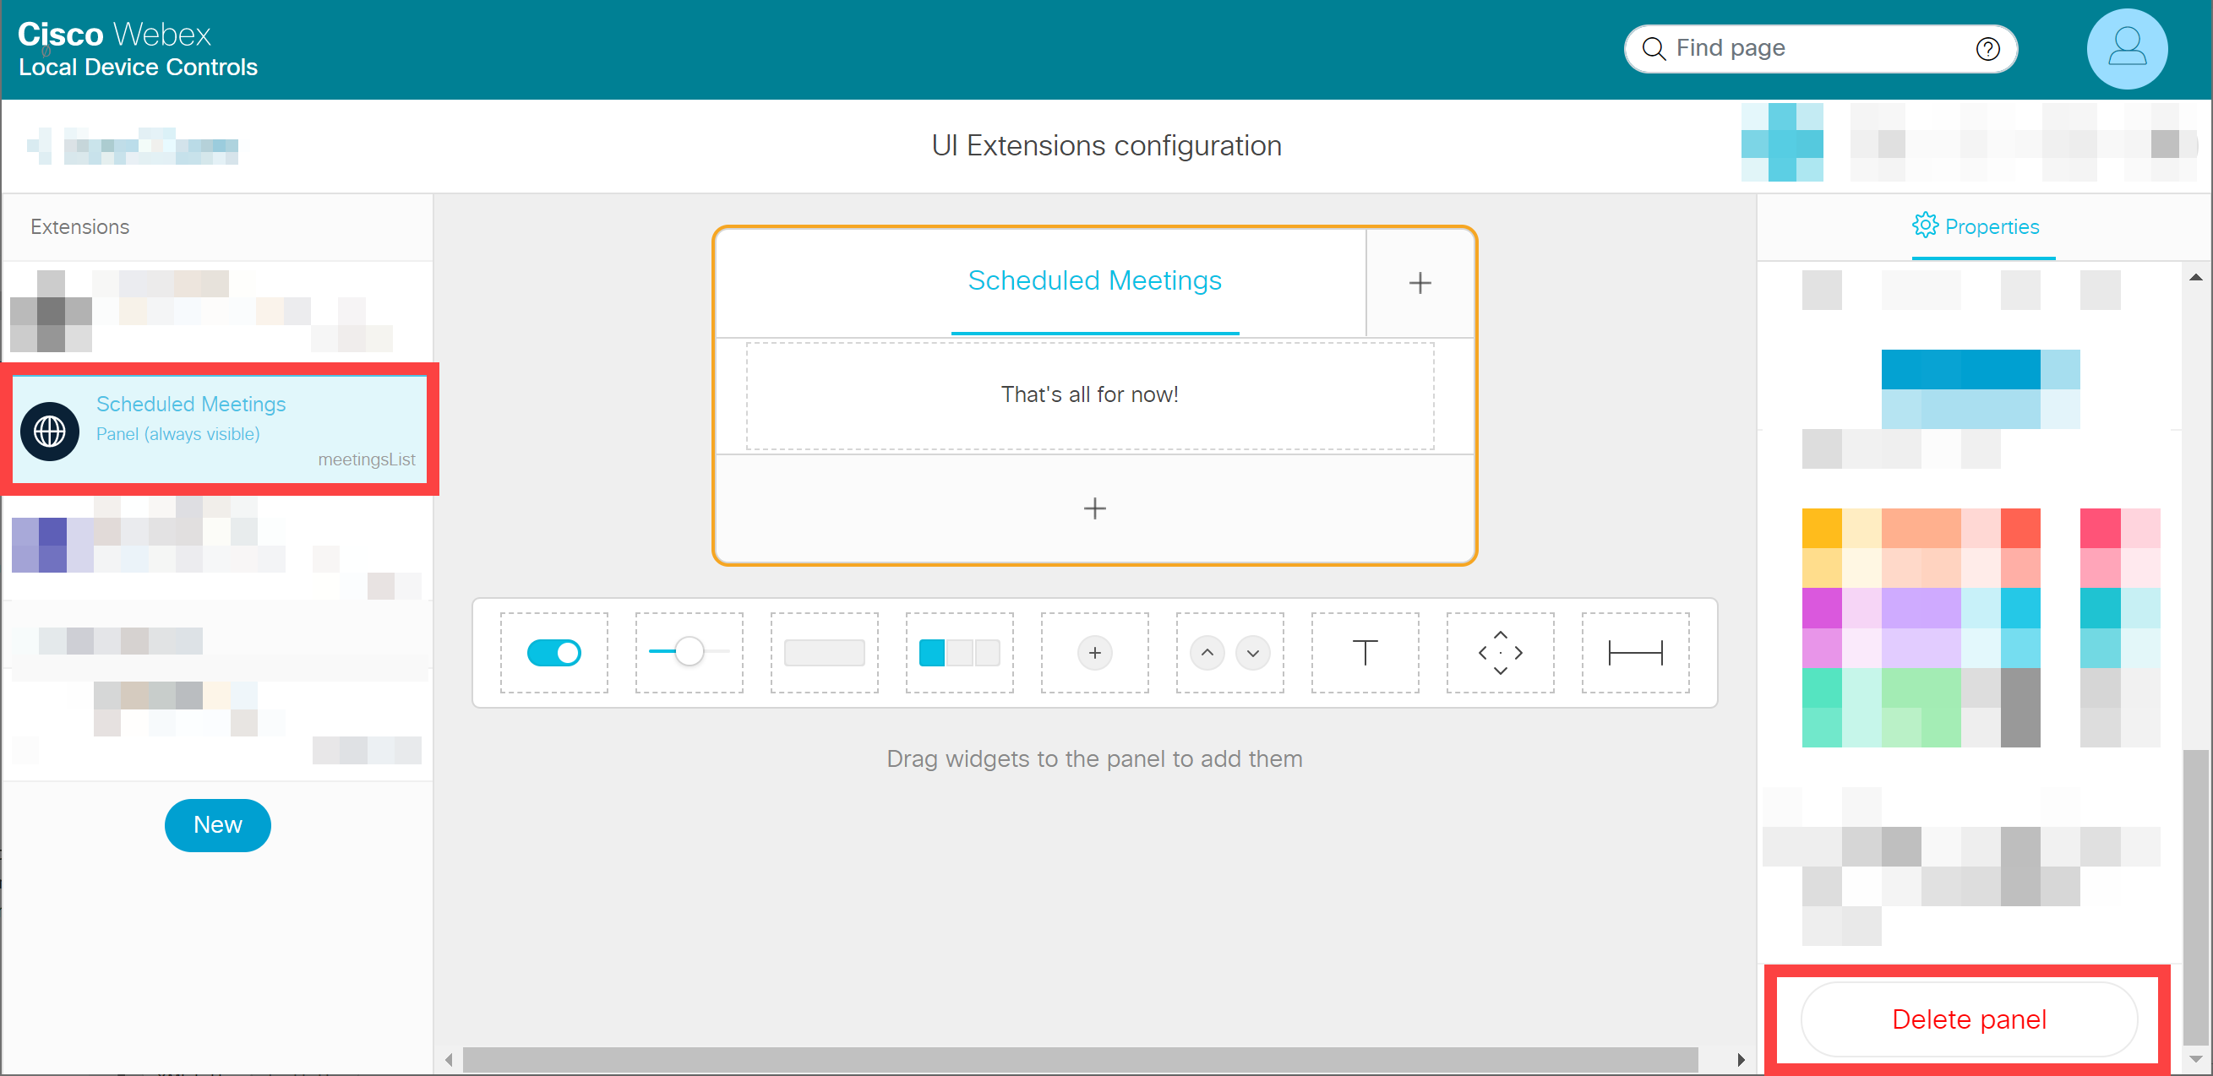Click the Find page search field
The height and width of the screenshot is (1076, 2213).
1804,48
